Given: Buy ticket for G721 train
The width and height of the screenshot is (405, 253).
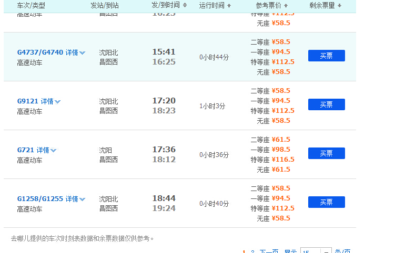Looking at the screenshot, I should pos(327,153).
